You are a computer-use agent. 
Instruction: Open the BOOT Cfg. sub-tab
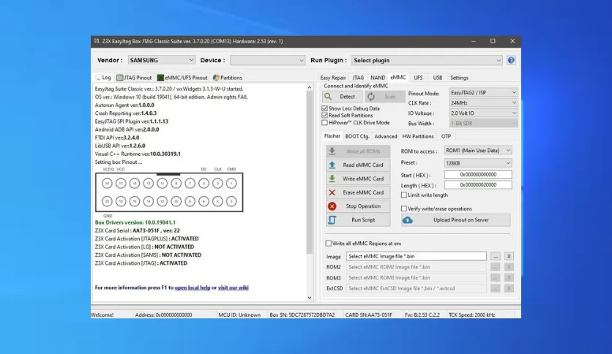[357, 137]
